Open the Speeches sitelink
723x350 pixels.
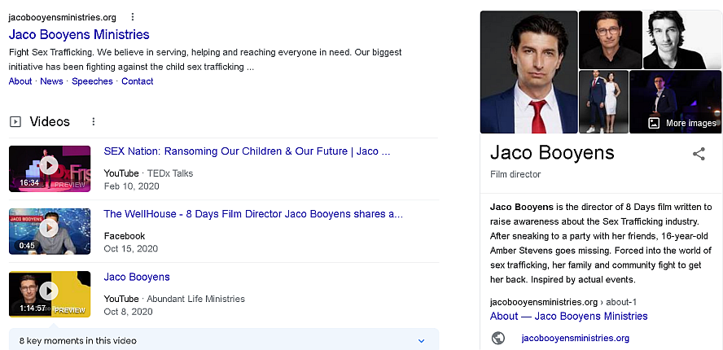(x=92, y=81)
